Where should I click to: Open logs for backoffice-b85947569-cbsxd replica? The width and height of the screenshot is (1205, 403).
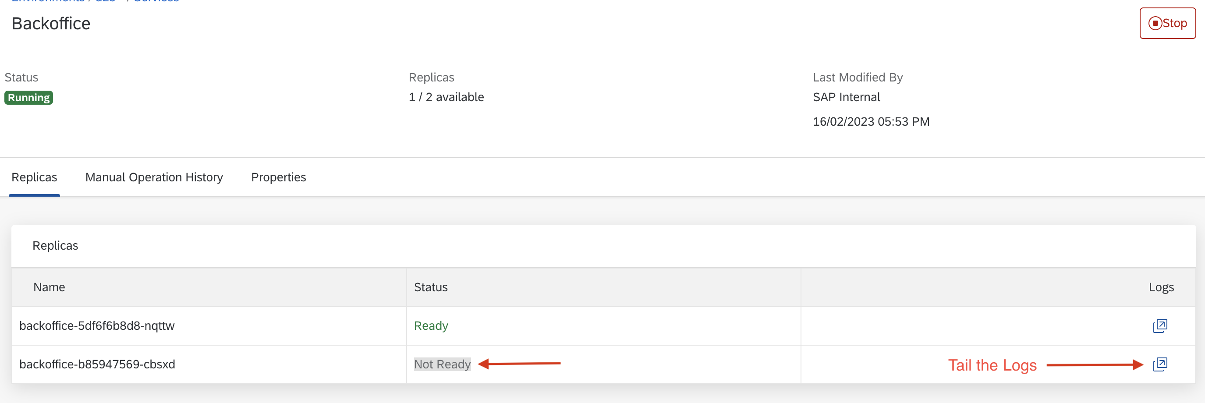click(x=1160, y=364)
